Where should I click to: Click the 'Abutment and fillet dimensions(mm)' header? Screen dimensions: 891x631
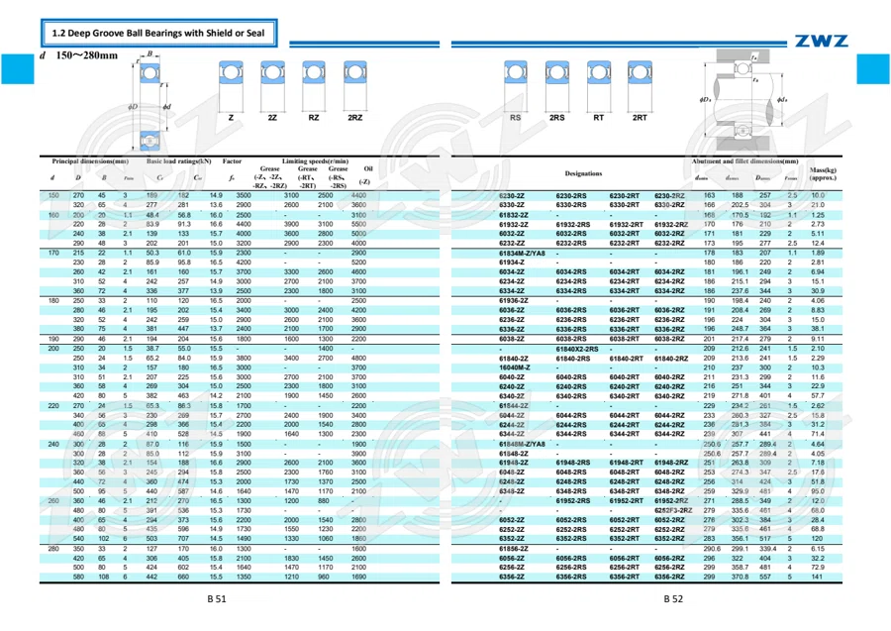tap(744, 161)
